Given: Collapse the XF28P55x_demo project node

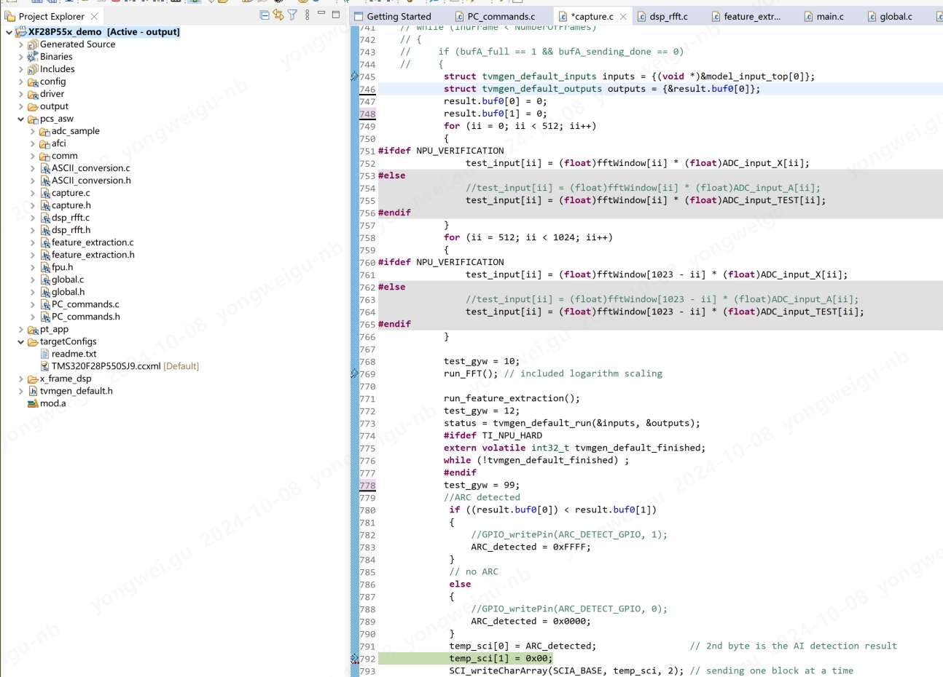Looking at the screenshot, I should (x=9, y=32).
